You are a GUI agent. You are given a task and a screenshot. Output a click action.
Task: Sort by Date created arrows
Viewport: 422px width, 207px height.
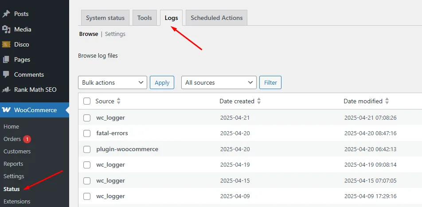pos(259,101)
